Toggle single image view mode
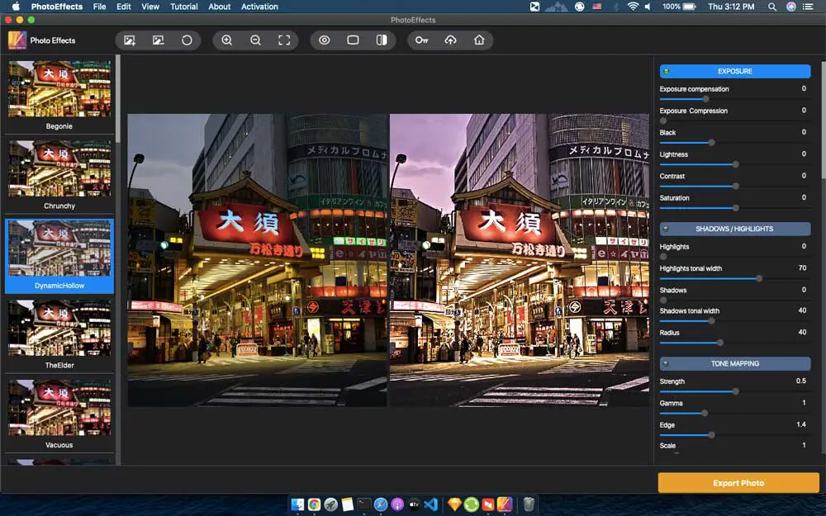The width and height of the screenshot is (826, 516). pyautogui.click(x=354, y=40)
